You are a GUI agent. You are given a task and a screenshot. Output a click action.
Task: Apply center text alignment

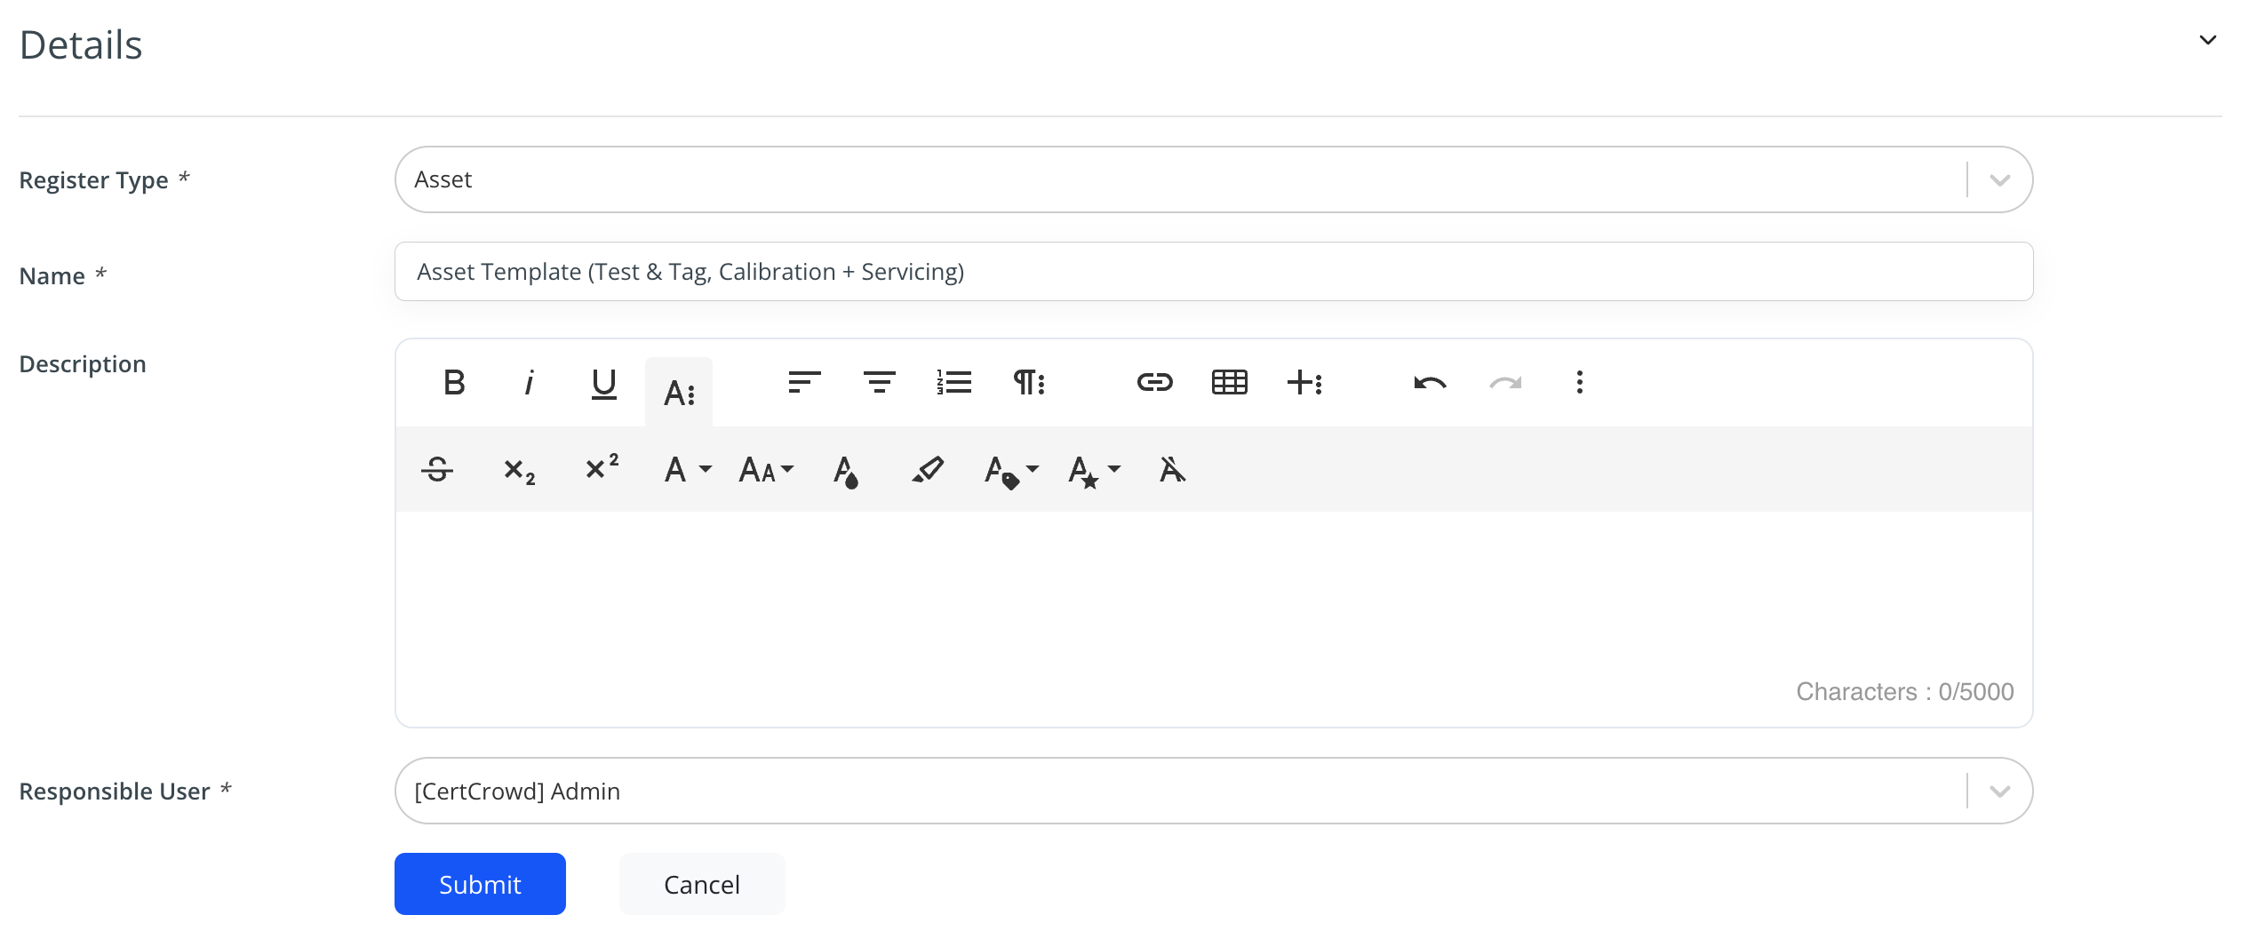tap(879, 383)
